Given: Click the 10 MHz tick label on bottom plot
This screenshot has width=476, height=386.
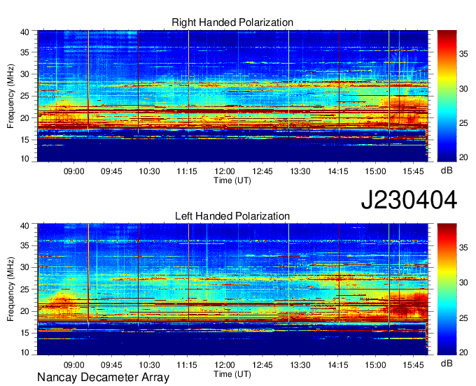Looking at the screenshot, I should coord(24,352).
